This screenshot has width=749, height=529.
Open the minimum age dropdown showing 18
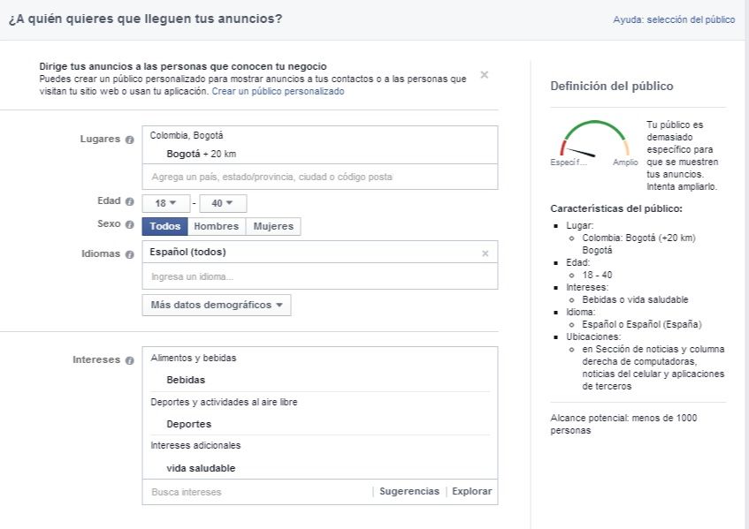tap(166, 203)
